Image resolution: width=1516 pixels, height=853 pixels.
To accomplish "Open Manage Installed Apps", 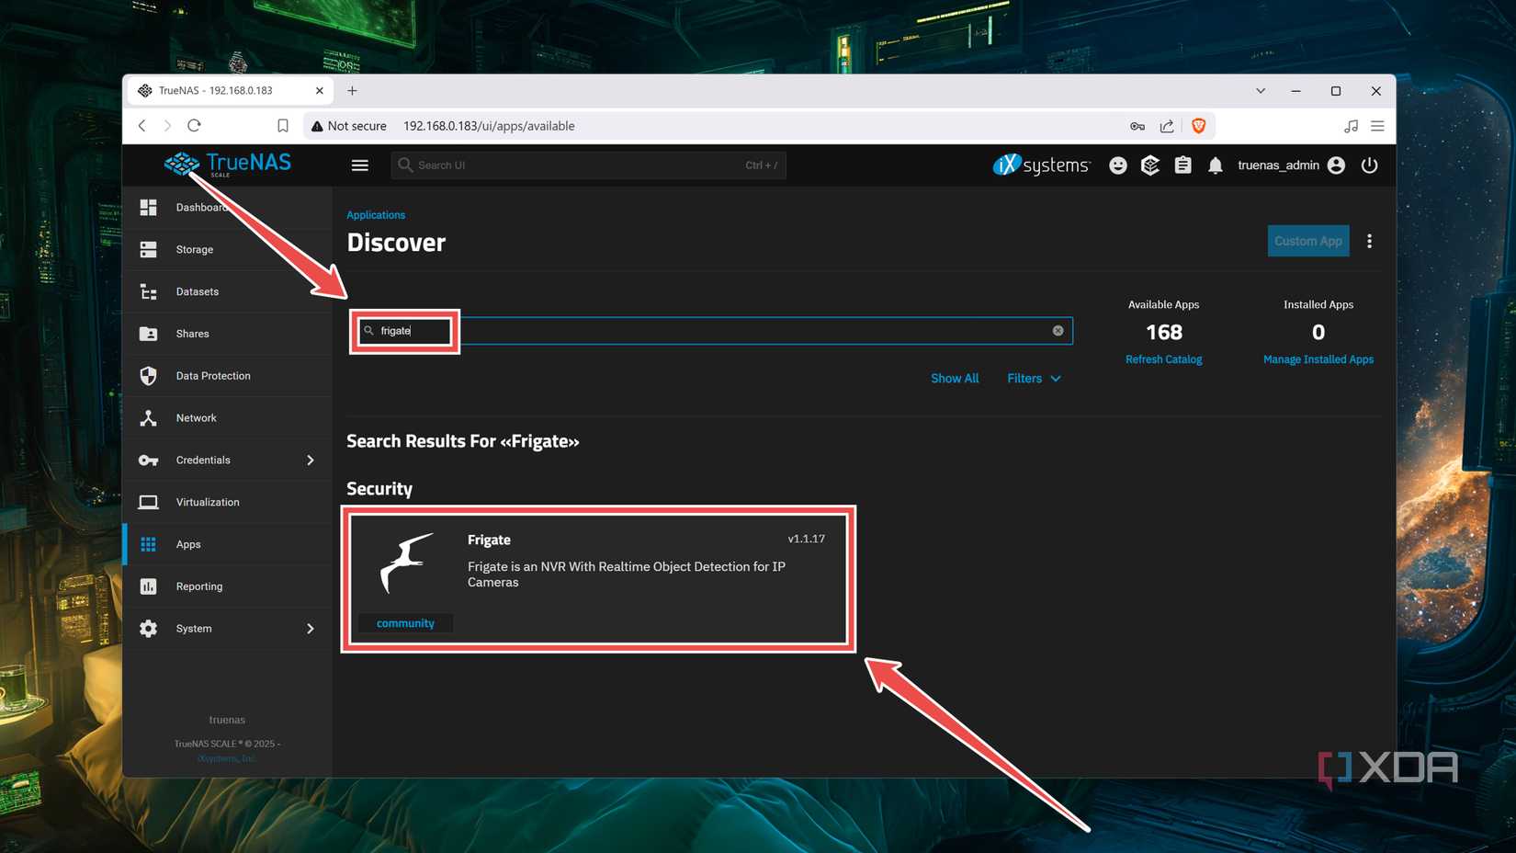I will point(1318,359).
